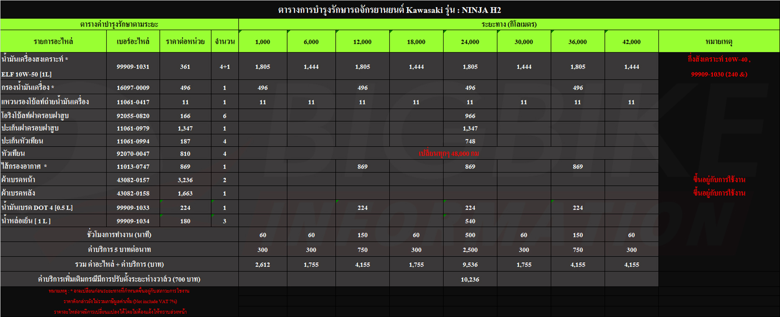
Task: Select the ราคาต่อหน่วย column header
Action: [185, 41]
